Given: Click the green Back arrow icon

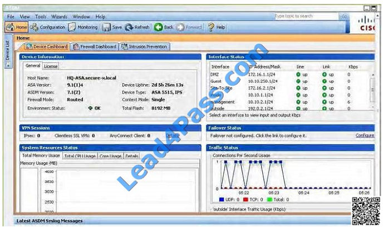Looking at the screenshot, I should (158, 27).
